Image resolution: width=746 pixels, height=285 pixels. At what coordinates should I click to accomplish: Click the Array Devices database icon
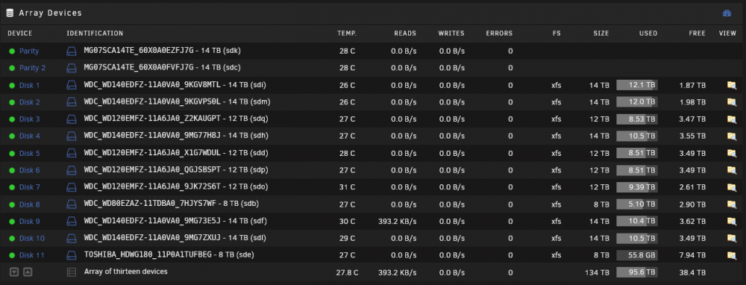click(10, 13)
